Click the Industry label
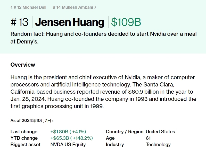 [115, 145]
